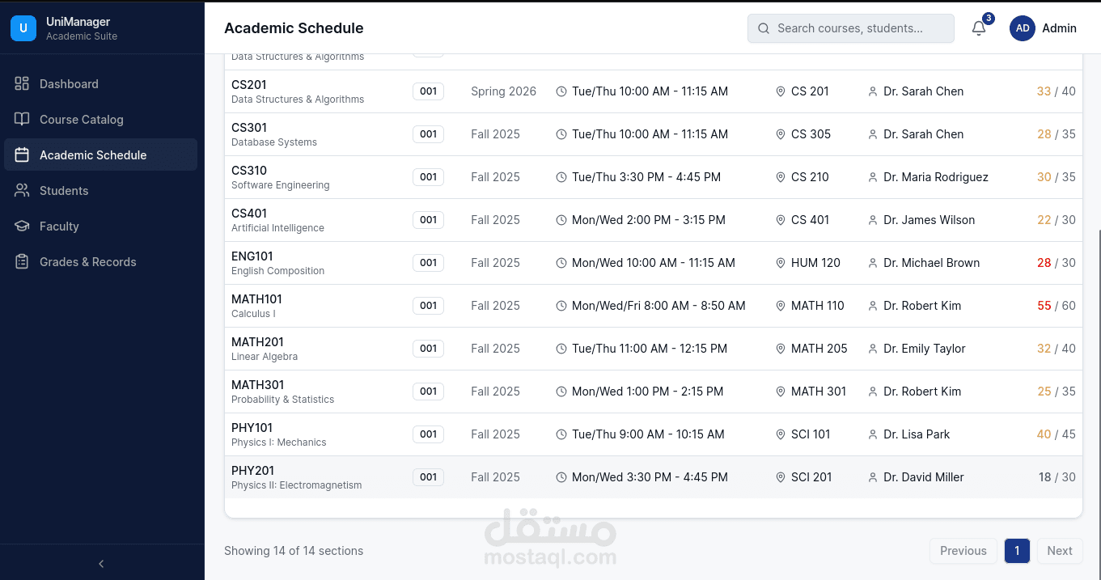This screenshot has height=580, width=1101.
Task: Click the UniManager logo icon
Action: point(23,28)
